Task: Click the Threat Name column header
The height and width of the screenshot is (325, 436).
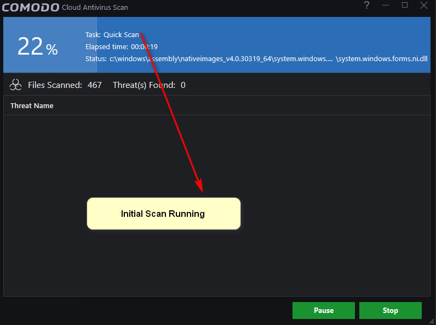Action: tap(32, 105)
